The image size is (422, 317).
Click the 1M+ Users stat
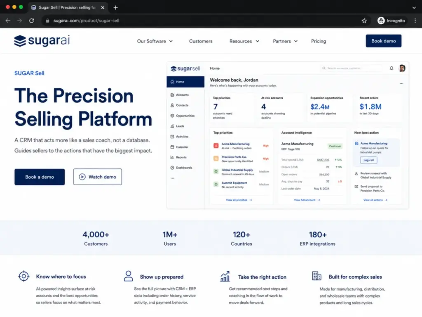(x=170, y=238)
